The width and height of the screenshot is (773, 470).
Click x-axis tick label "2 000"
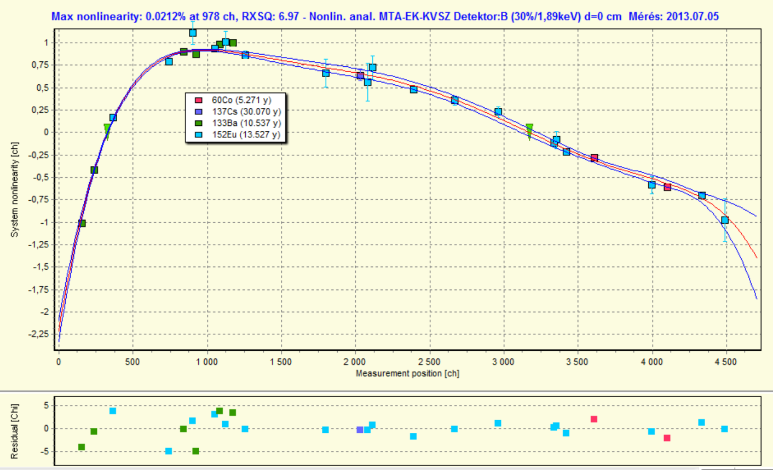click(355, 362)
